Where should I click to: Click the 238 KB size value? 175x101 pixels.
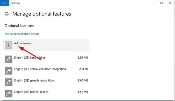pyautogui.click(x=84, y=69)
